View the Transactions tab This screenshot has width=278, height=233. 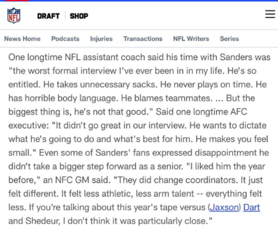(x=143, y=39)
